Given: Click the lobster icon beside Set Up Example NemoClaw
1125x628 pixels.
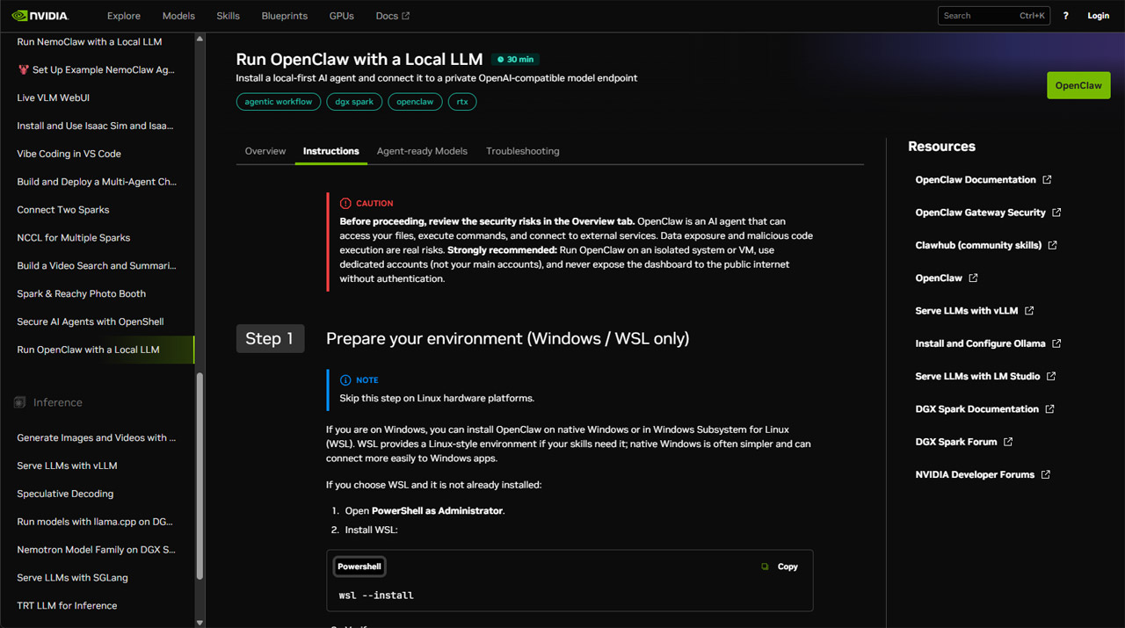Looking at the screenshot, I should pos(23,69).
